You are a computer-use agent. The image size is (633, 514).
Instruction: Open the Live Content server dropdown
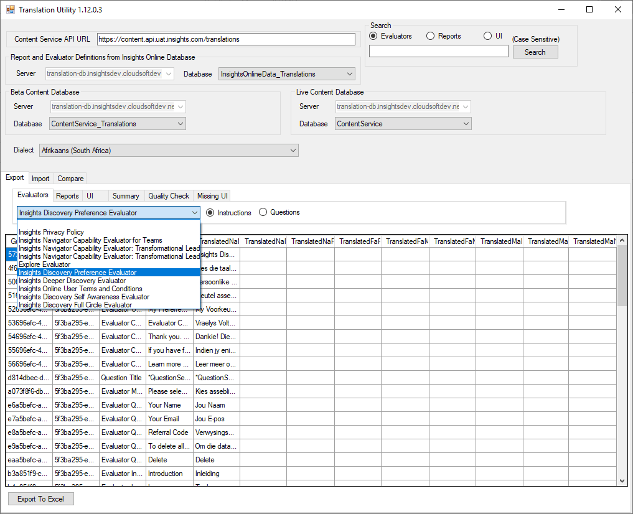(466, 106)
